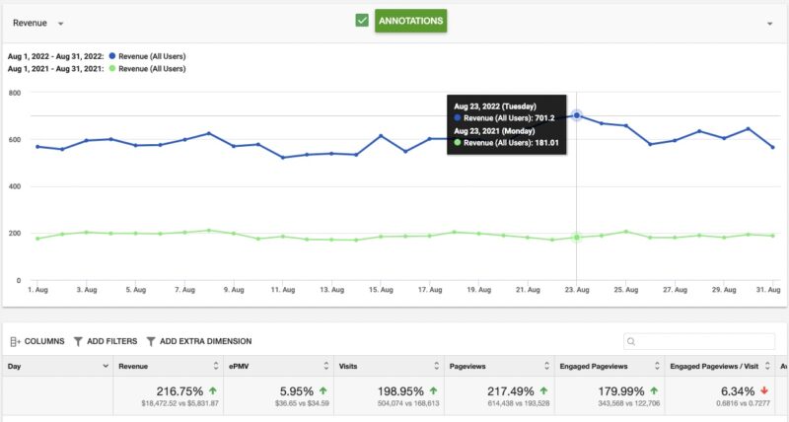Screen dimensions: 789x422
Task: Sort by Pageviews using its sort icon
Action: 545,366
